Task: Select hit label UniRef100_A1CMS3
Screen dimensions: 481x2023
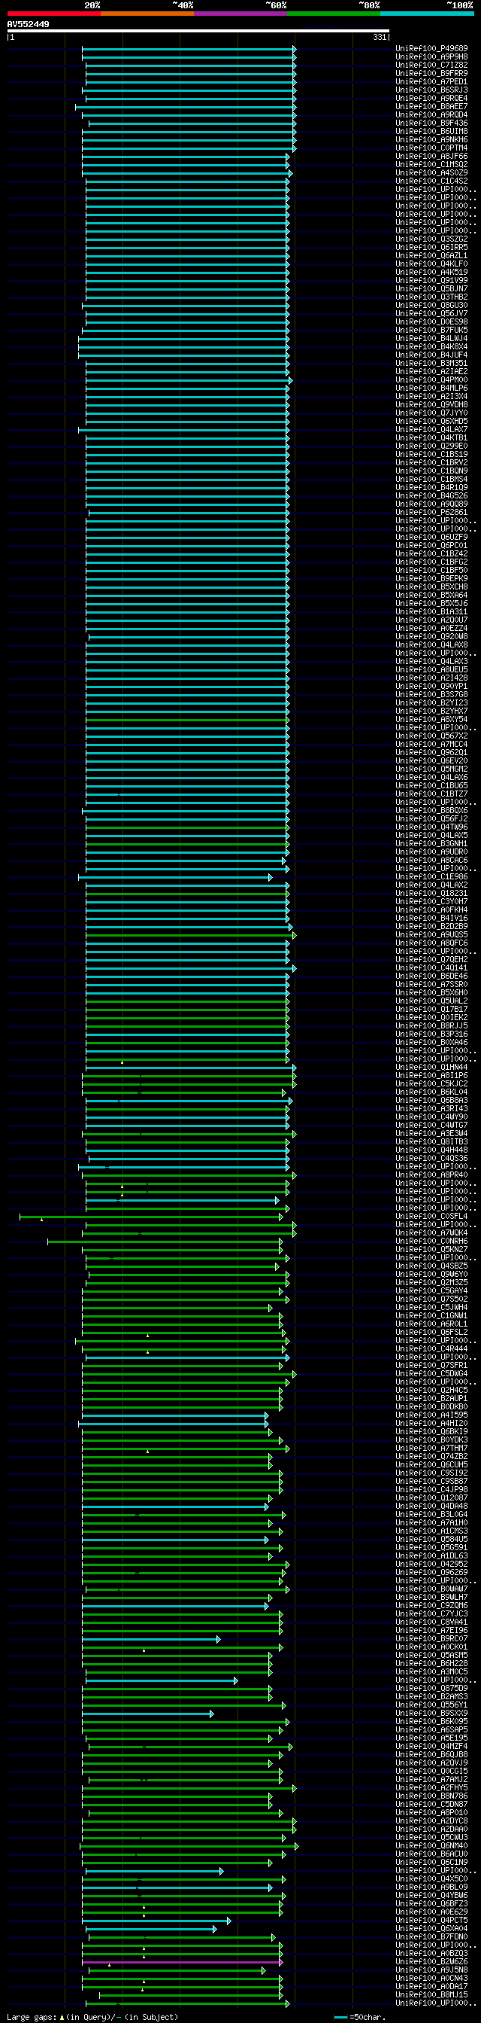Action: coord(431,1531)
